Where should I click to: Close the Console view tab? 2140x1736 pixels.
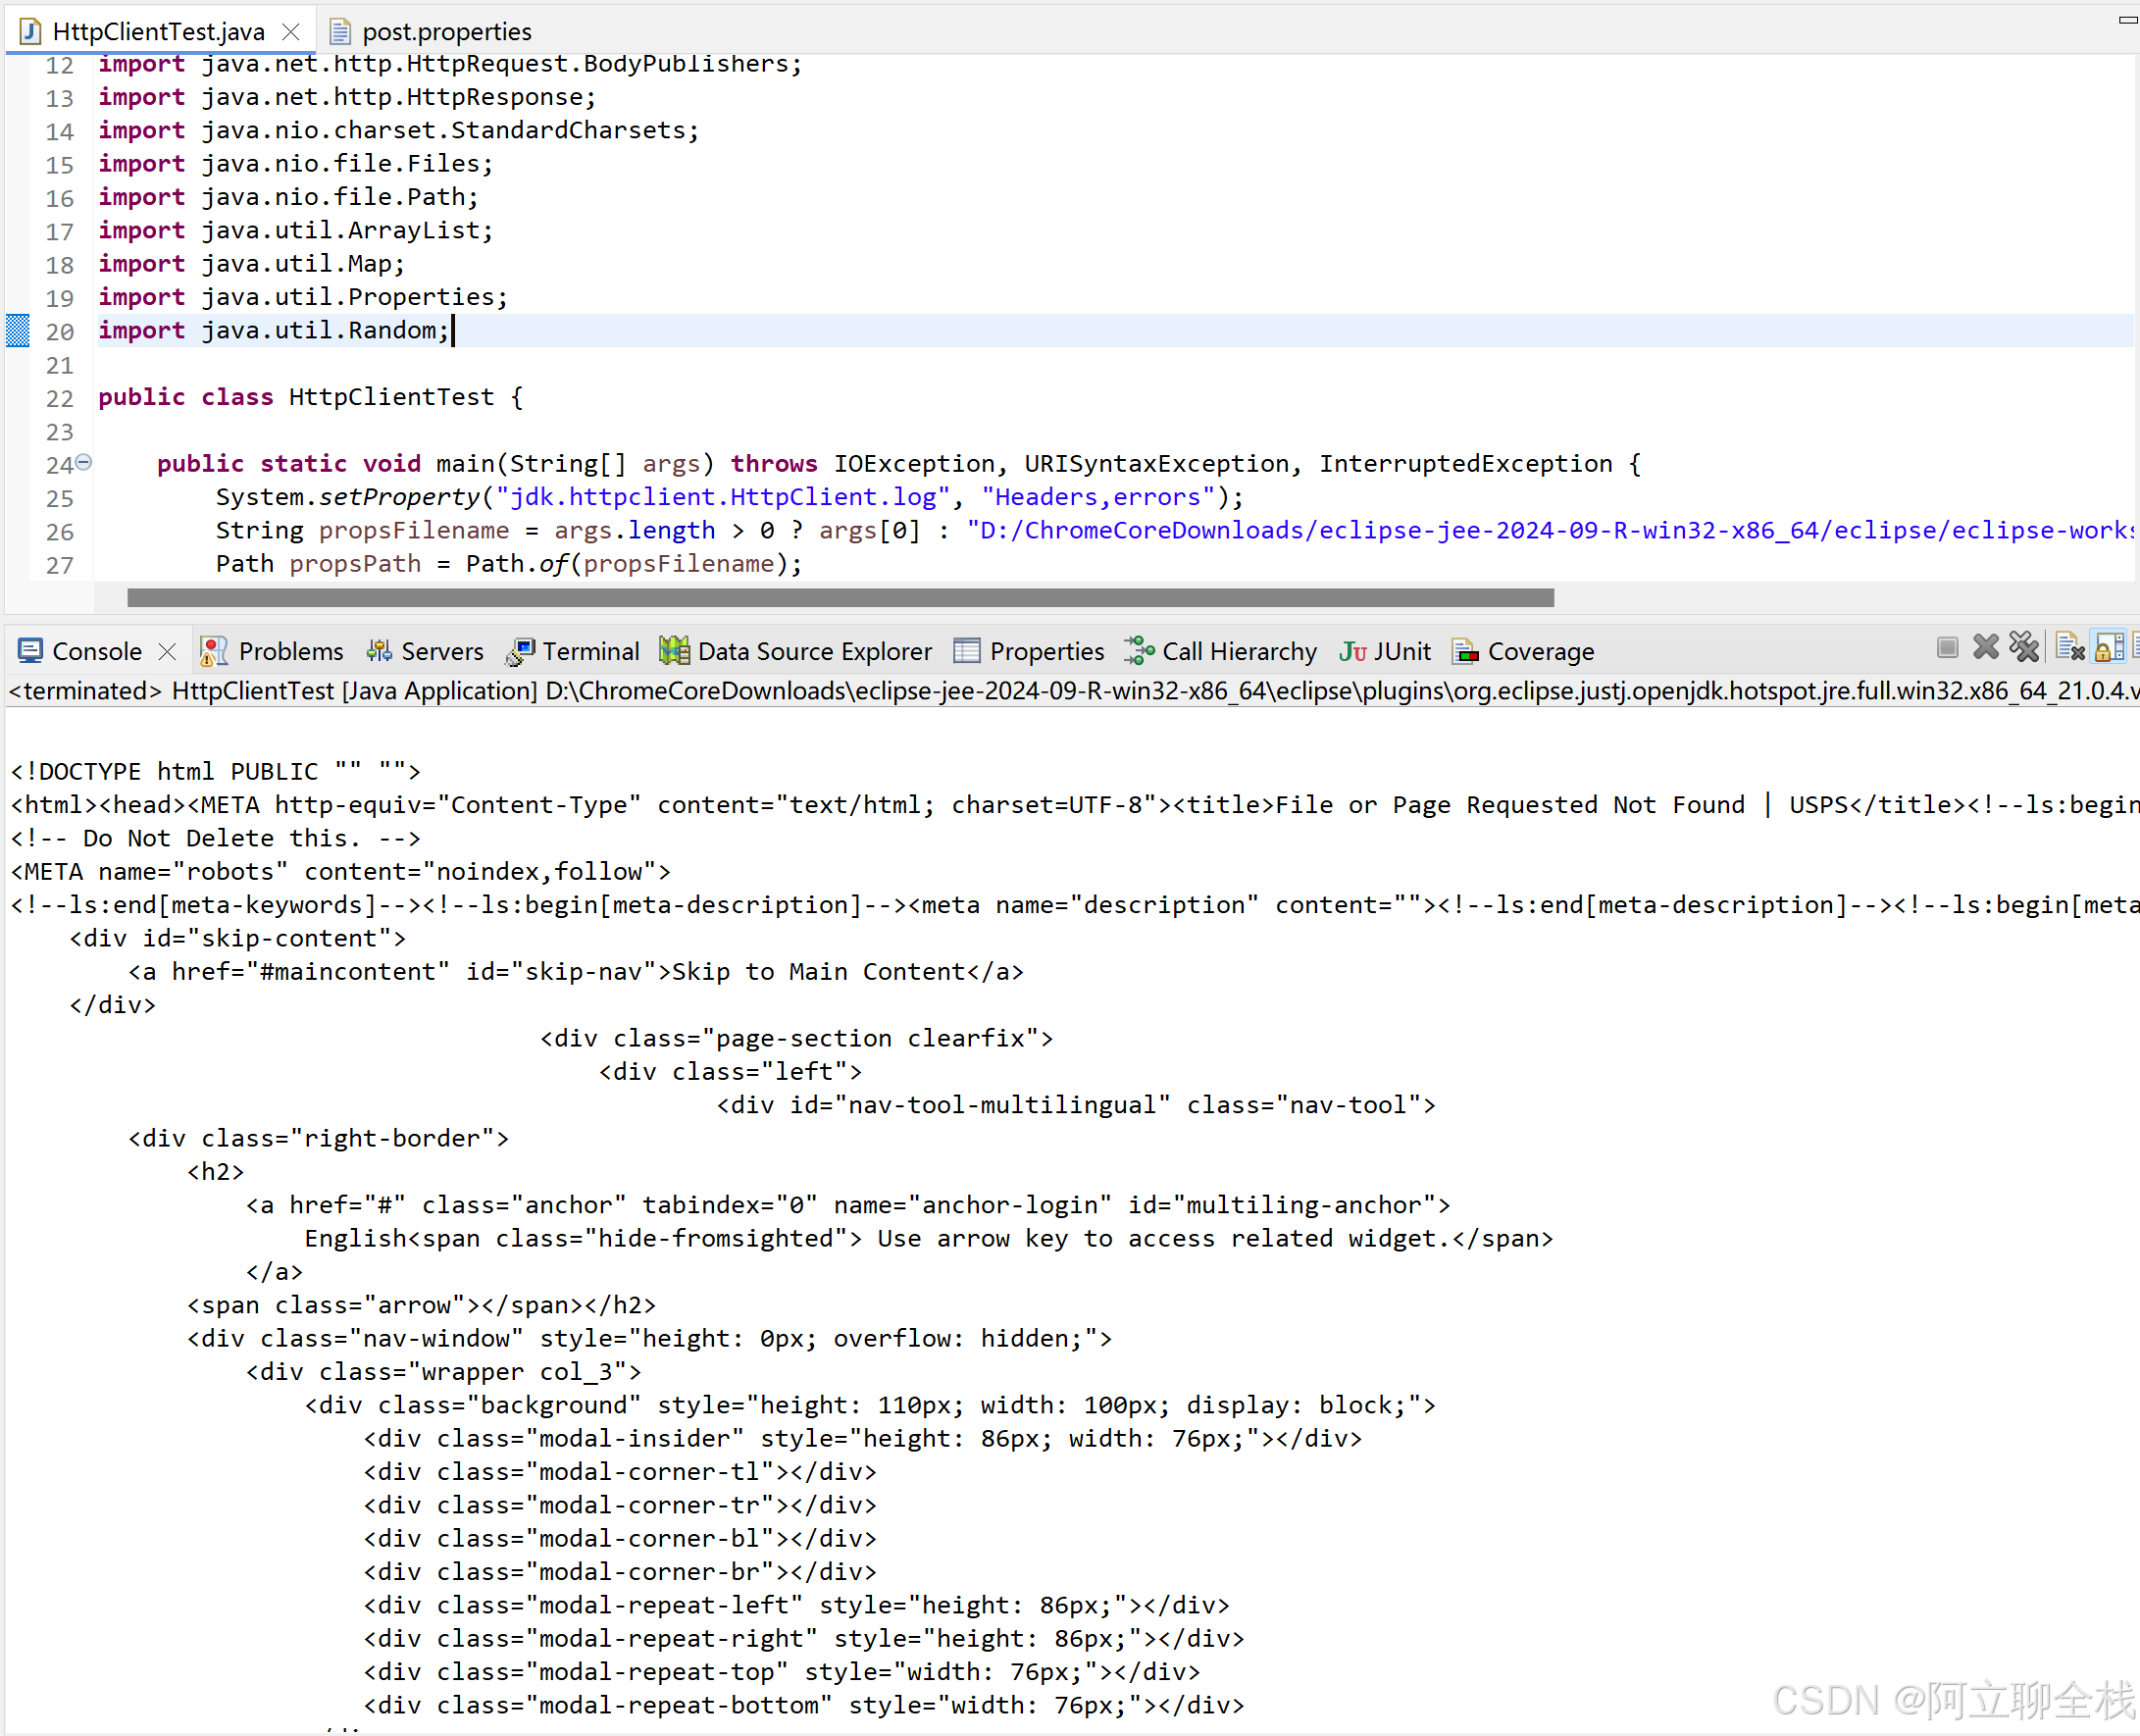pos(168,652)
